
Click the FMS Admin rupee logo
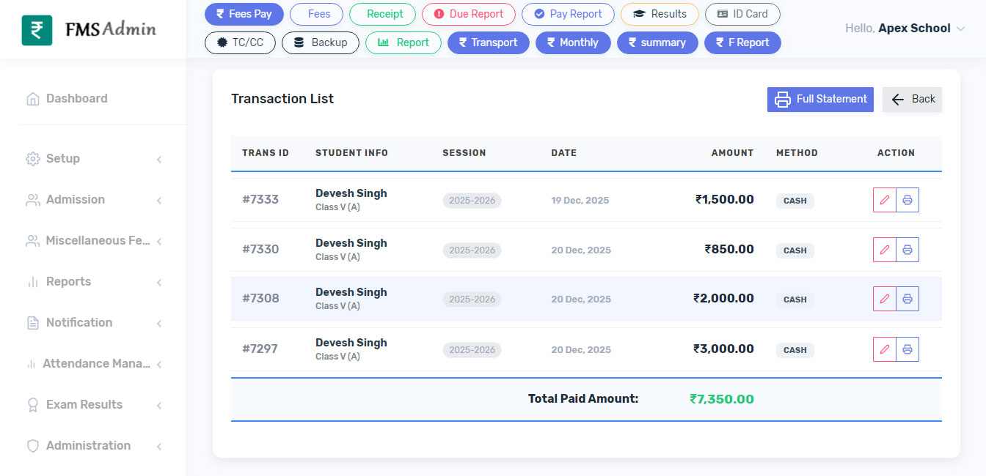37,30
